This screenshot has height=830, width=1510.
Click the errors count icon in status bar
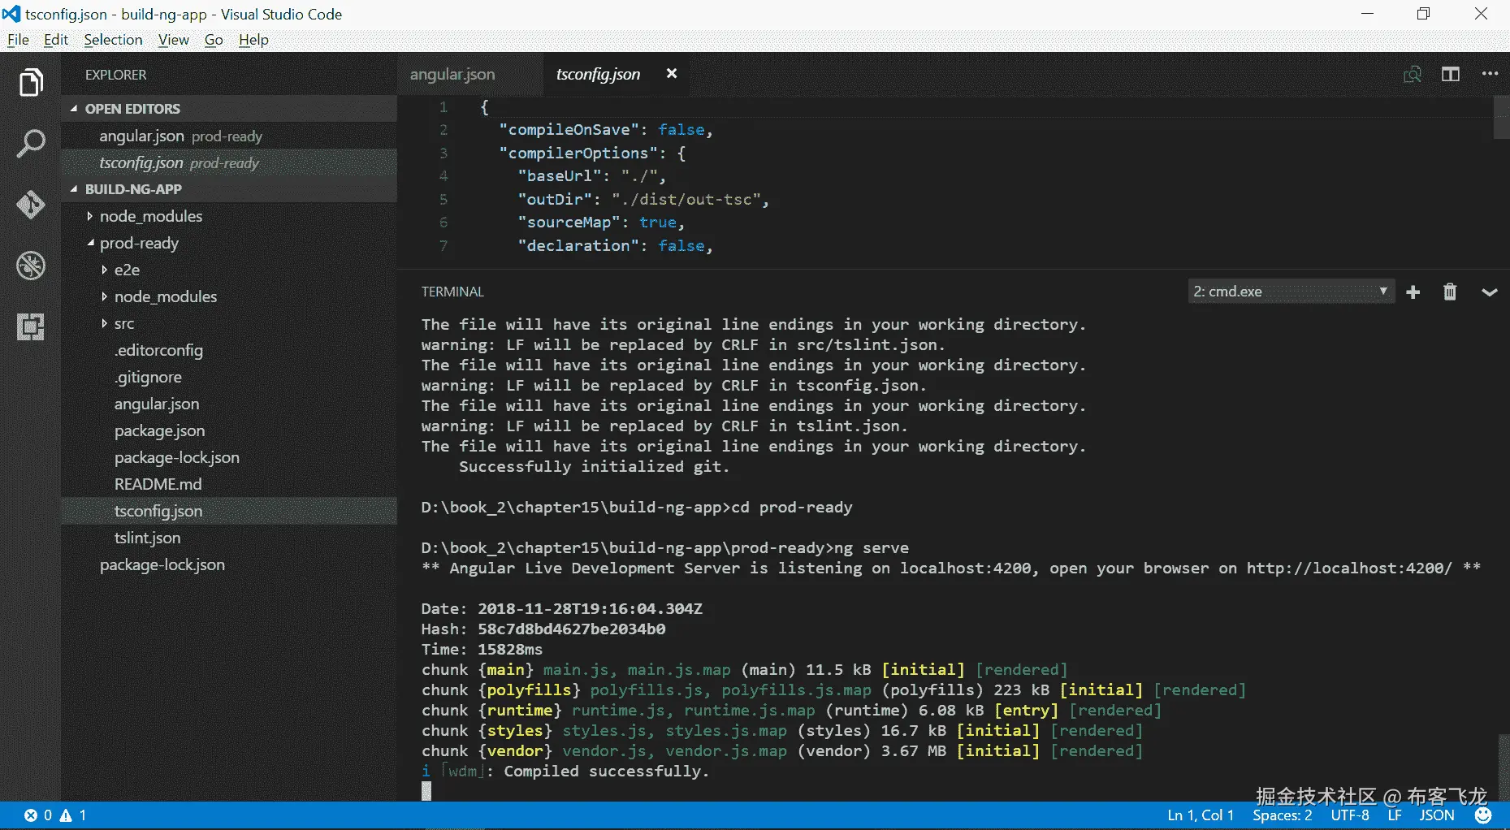38,815
